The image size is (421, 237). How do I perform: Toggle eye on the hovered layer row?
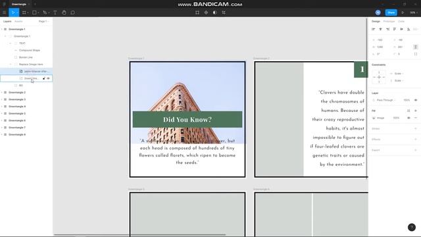[48, 78]
